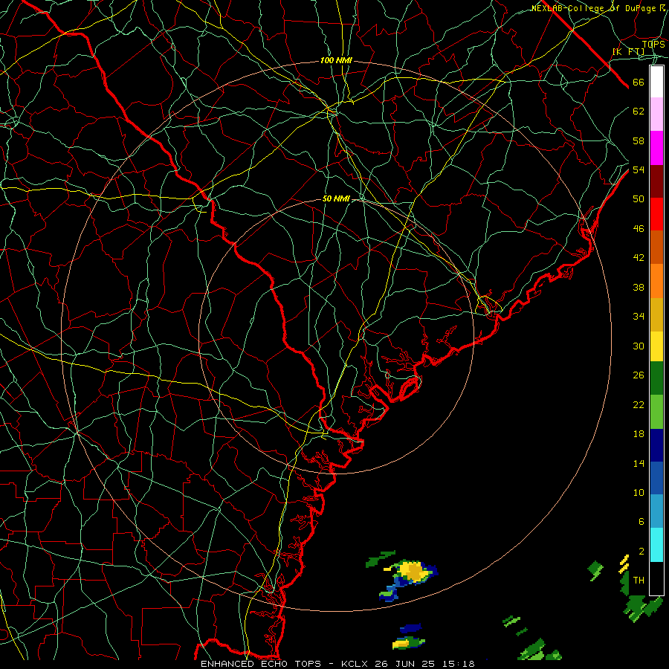Screen dimensions: 669x669
Task: Click the 100 NMI range ring label
Action: (336, 61)
